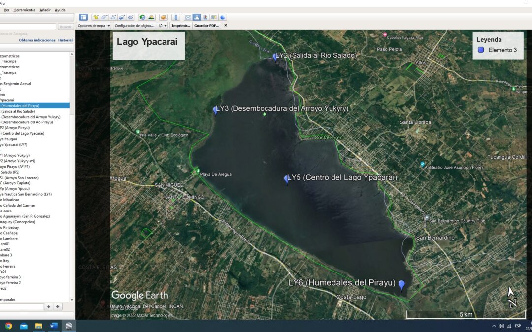This screenshot has height=332, width=532.
Task: Click the LY2 Salida al Rio Salado placemark
Action: 275,57
